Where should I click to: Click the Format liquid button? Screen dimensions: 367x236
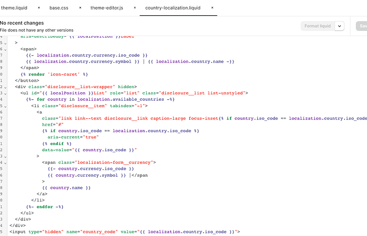point(318,26)
